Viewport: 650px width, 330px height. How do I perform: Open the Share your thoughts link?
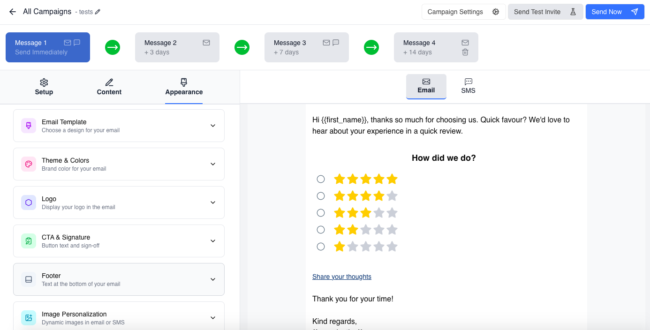click(x=342, y=277)
